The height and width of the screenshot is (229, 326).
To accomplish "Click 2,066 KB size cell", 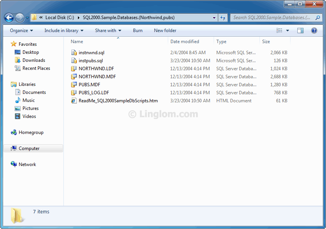I will (279, 53).
